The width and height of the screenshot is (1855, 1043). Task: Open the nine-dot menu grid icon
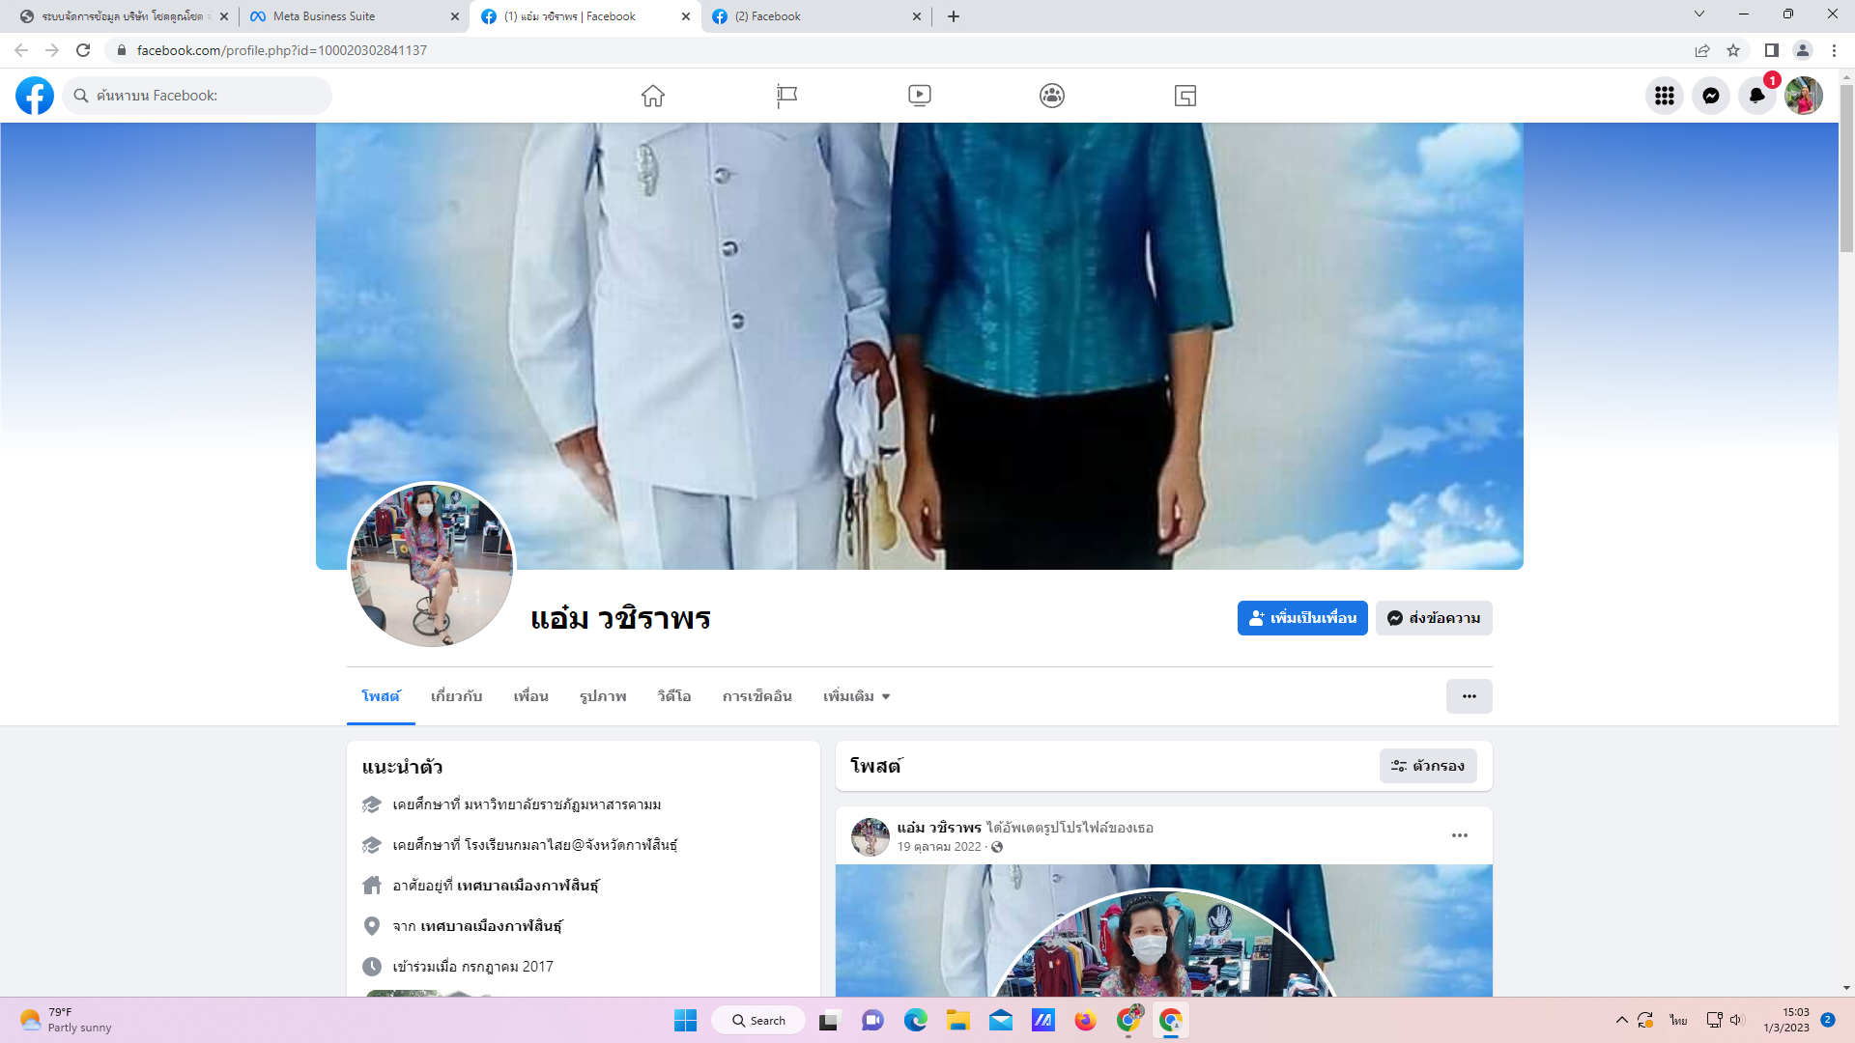(x=1665, y=96)
